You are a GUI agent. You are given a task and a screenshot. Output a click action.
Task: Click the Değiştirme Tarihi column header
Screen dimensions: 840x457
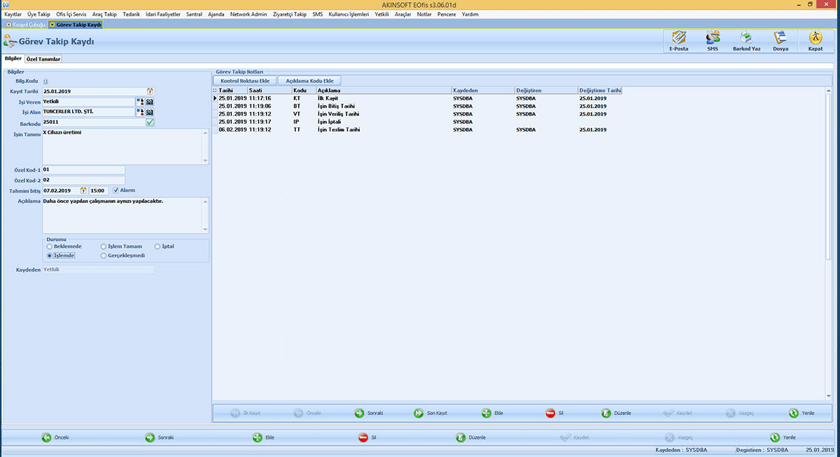pos(600,90)
